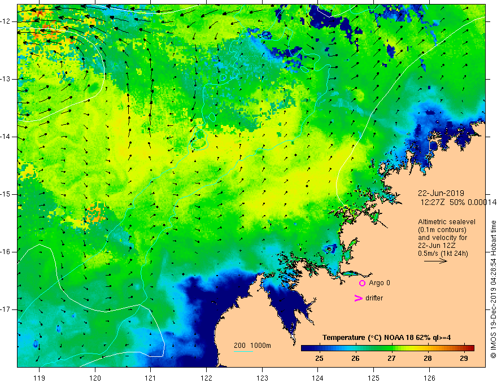Click the and velocity for caption line

(442, 238)
